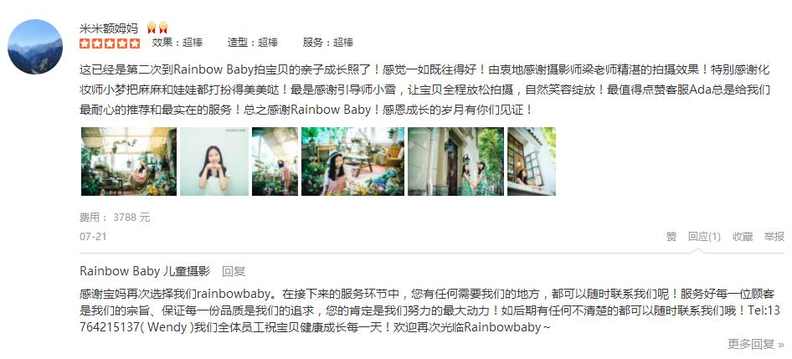Add review to favorites via 收藏
The height and width of the screenshot is (359, 792).
coord(743,236)
